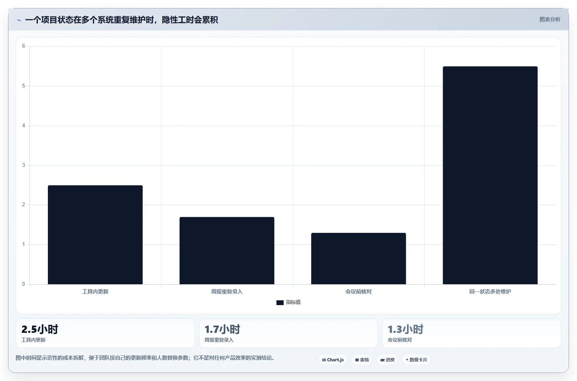Click the 同一状态多处维护 x-axis label
577x381 pixels.
point(490,291)
